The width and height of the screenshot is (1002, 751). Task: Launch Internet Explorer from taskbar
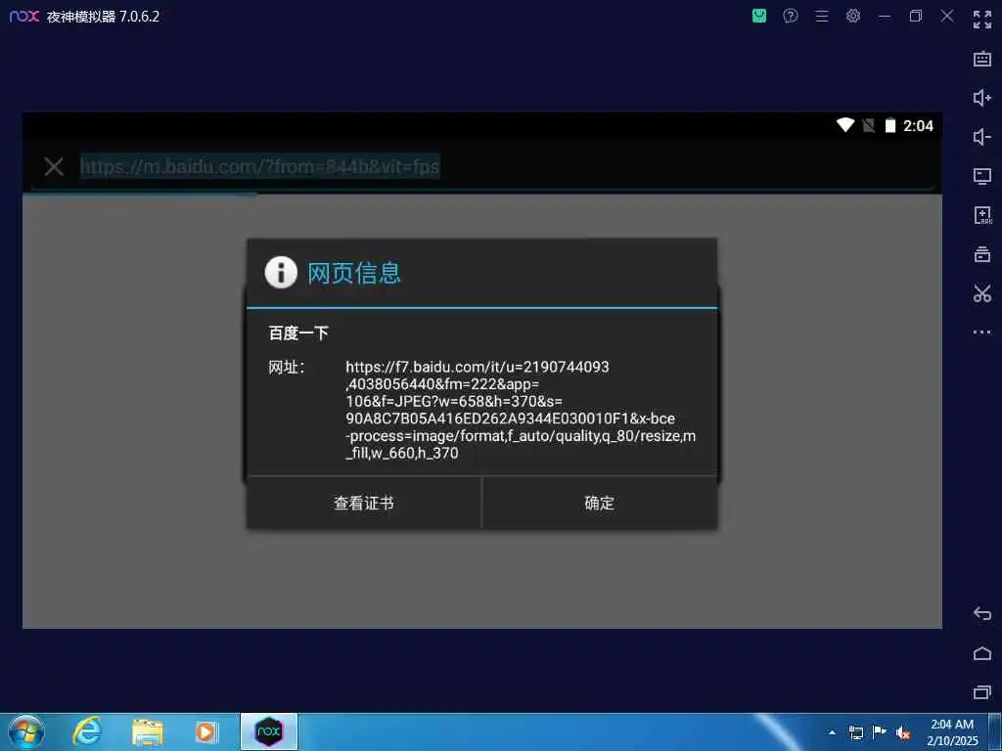point(87,731)
